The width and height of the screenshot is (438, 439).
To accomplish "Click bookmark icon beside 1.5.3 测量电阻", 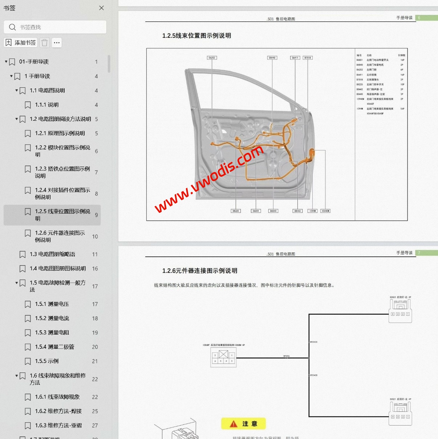I will pyautogui.click(x=28, y=333).
